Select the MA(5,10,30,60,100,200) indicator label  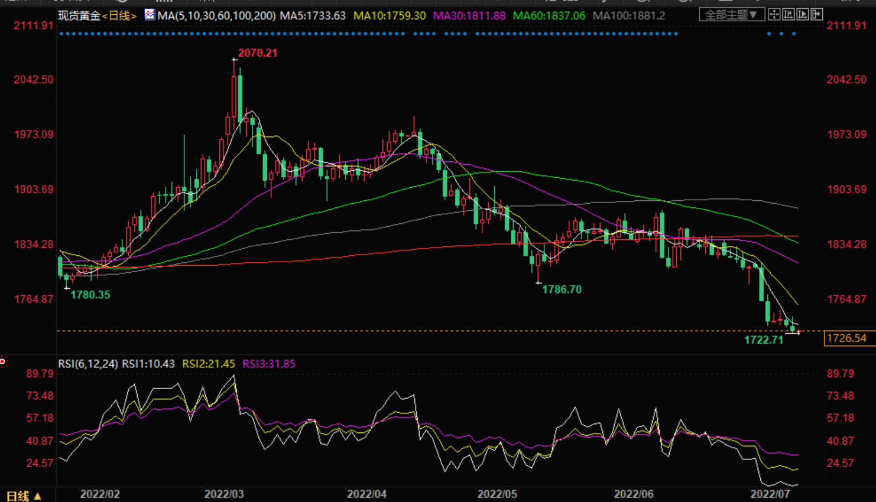(x=216, y=15)
